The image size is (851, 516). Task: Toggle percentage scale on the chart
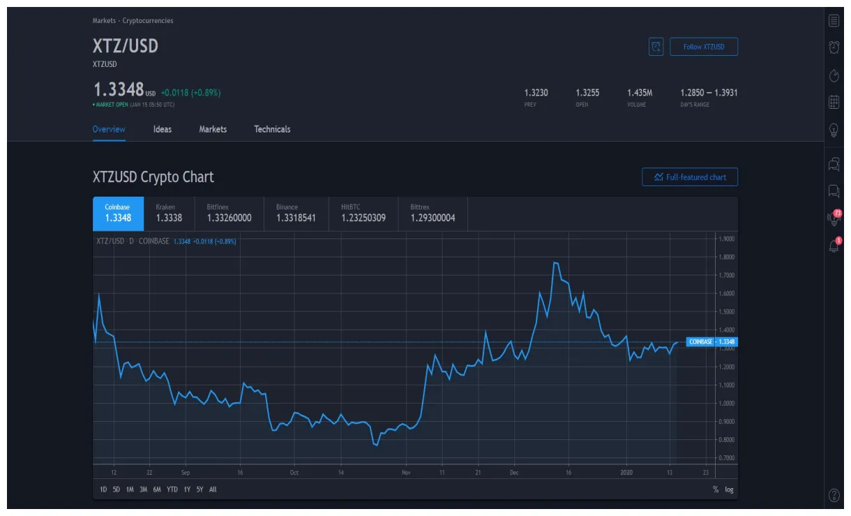pyautogui.click(x=715, y=490)
